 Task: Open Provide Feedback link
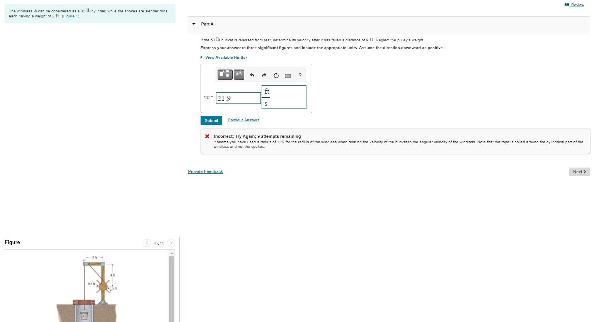pos(205,171)
